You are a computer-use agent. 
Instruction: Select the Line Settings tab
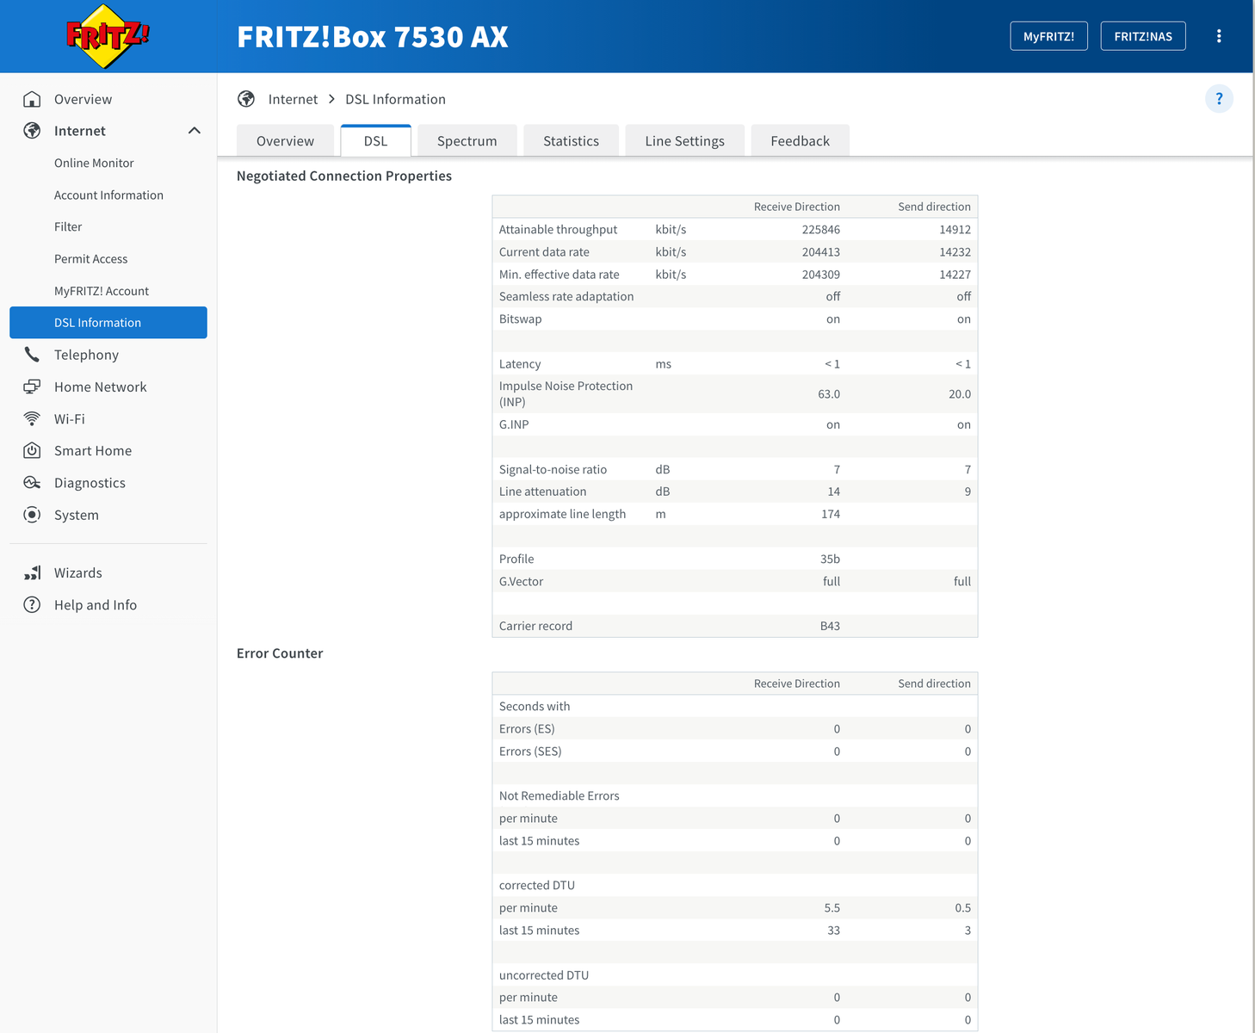pyautogui.click(x=684, y=141)
